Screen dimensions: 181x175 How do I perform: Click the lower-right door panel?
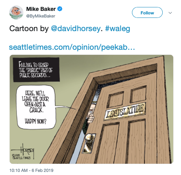point(136,139)
